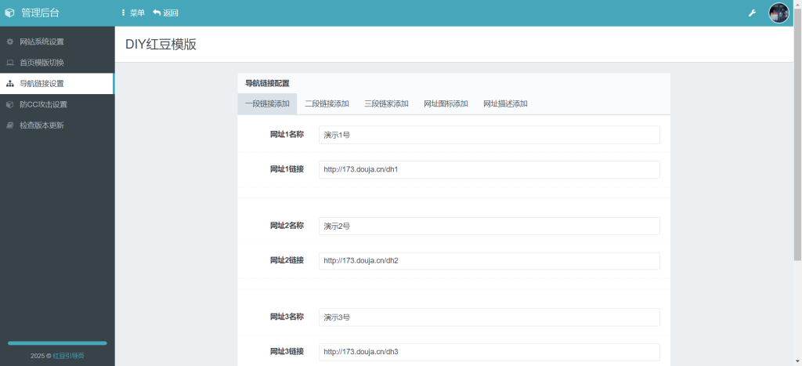Click the cube icon for 防CC攻击设置
The image size is (802, 366).
point(10,104)
